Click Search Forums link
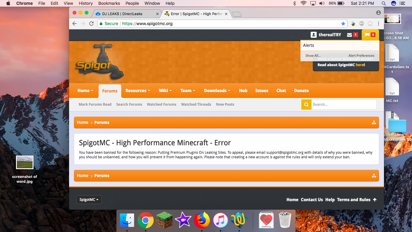This screenshot has width=412, height=232. click(129, 105)
